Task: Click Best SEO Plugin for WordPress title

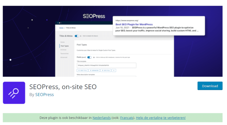Action: pos(134,24)
